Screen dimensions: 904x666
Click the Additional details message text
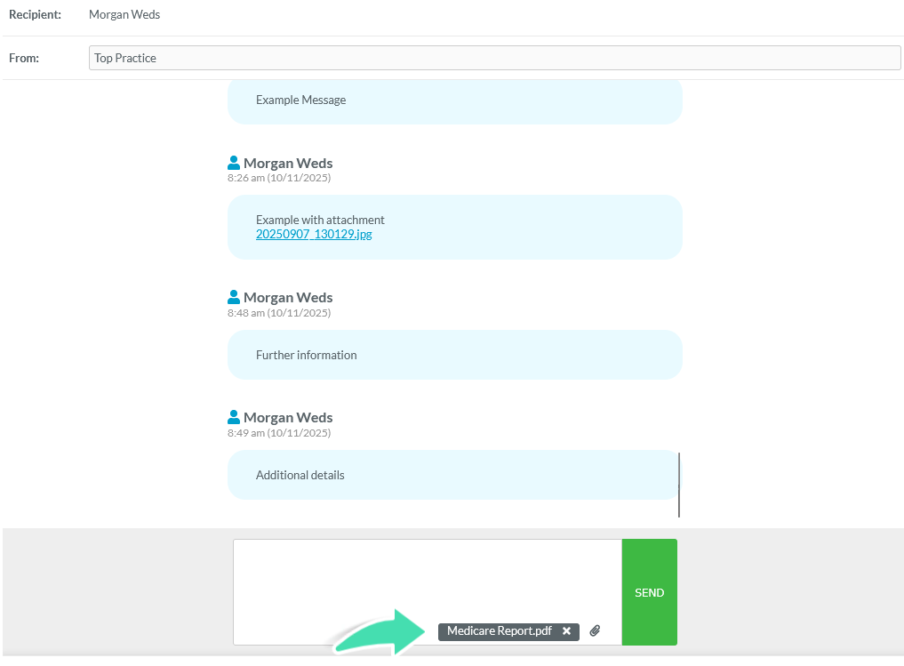tap(300, 475)
